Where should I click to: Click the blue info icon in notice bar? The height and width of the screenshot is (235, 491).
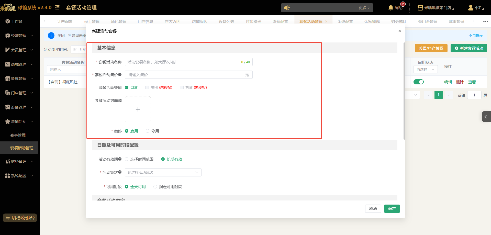(51, 36)
